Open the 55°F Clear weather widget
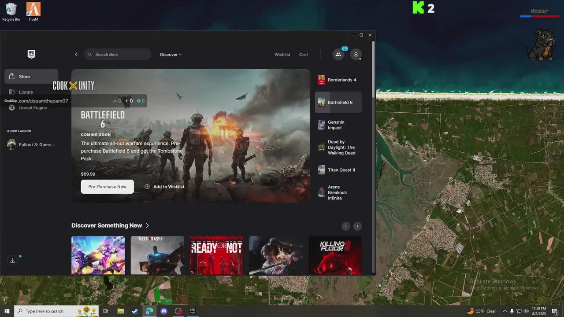The height and width of the screenshot is (317, 564). pos(481,311)
